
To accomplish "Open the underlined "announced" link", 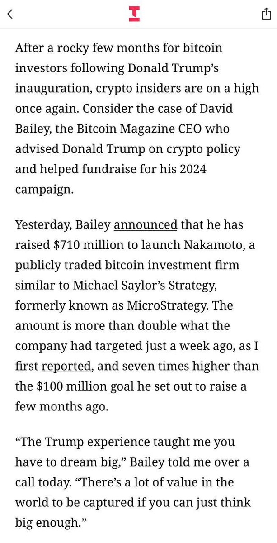I will point(145,224).
